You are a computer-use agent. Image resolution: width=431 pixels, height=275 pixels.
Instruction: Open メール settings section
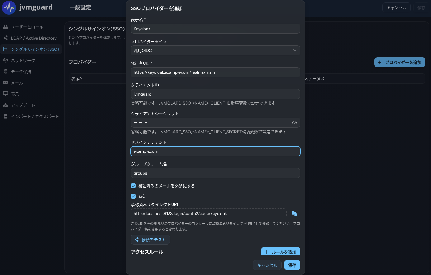[31, 83]
